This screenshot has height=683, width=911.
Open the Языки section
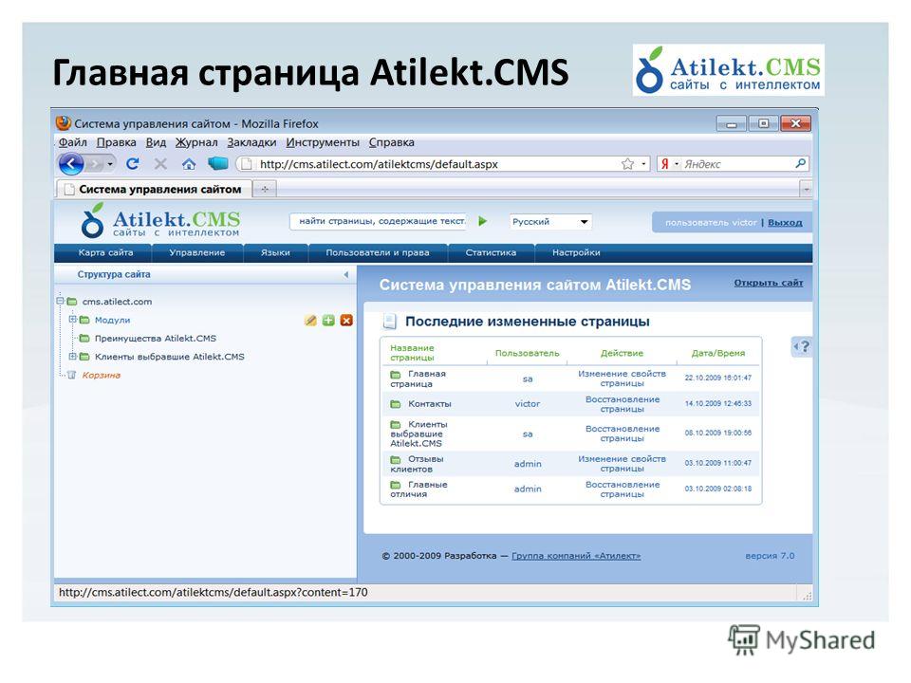coord(275,252)
